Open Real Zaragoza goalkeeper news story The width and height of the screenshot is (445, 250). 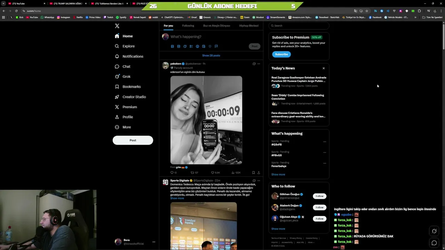(299, 82)
